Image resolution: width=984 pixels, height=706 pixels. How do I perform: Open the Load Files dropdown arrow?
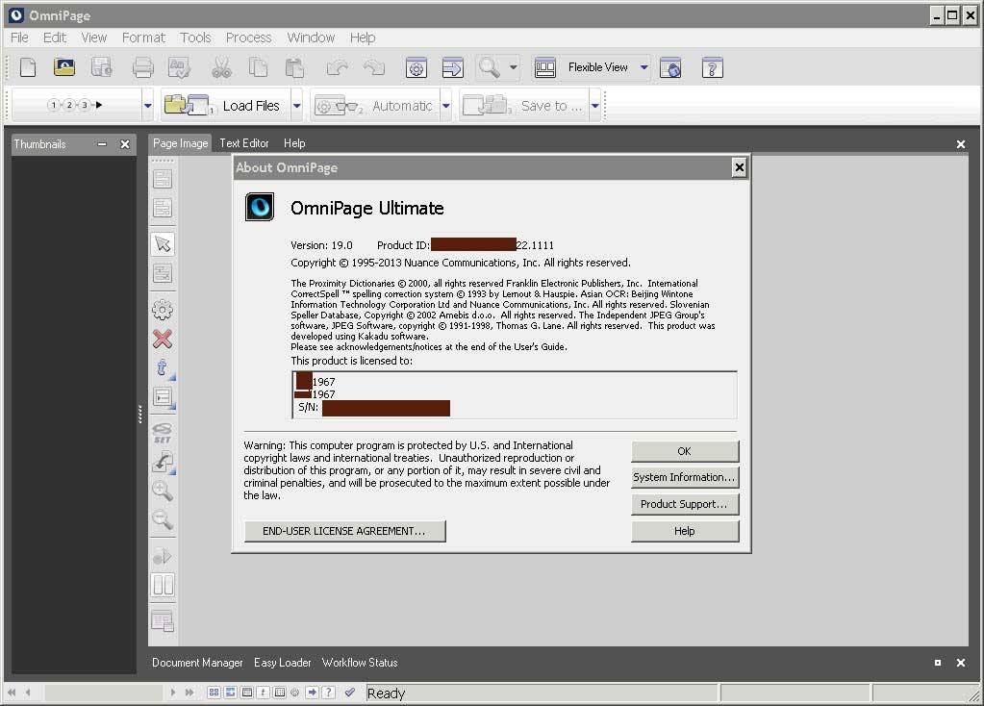(297, 106)
